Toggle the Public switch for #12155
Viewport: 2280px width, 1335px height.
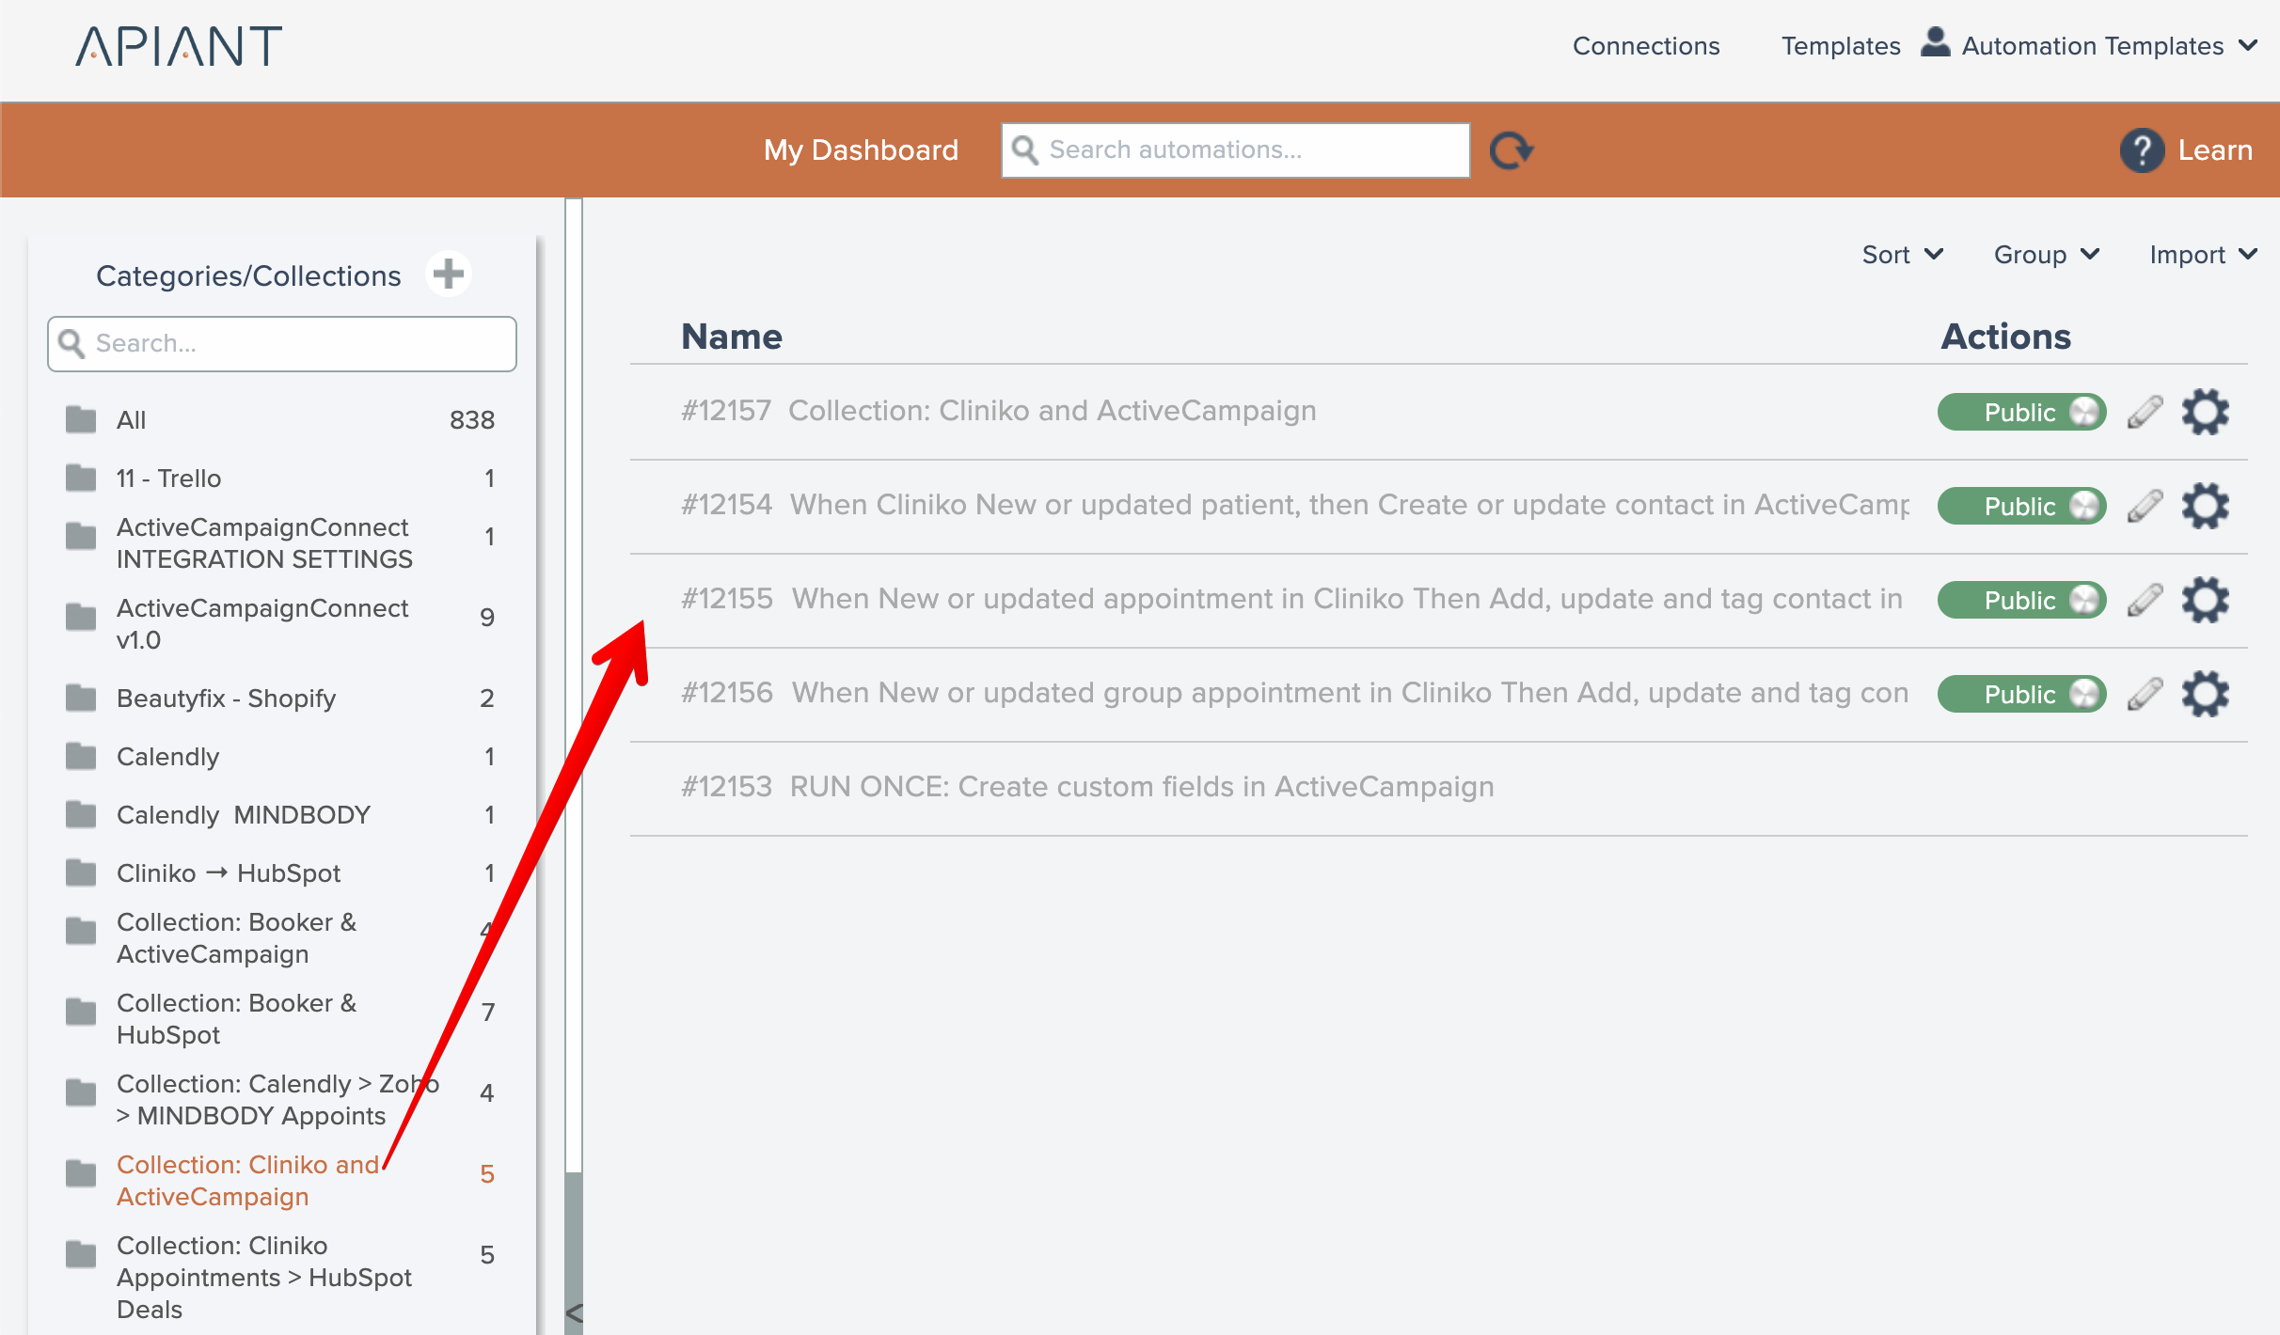[2021, 600]
